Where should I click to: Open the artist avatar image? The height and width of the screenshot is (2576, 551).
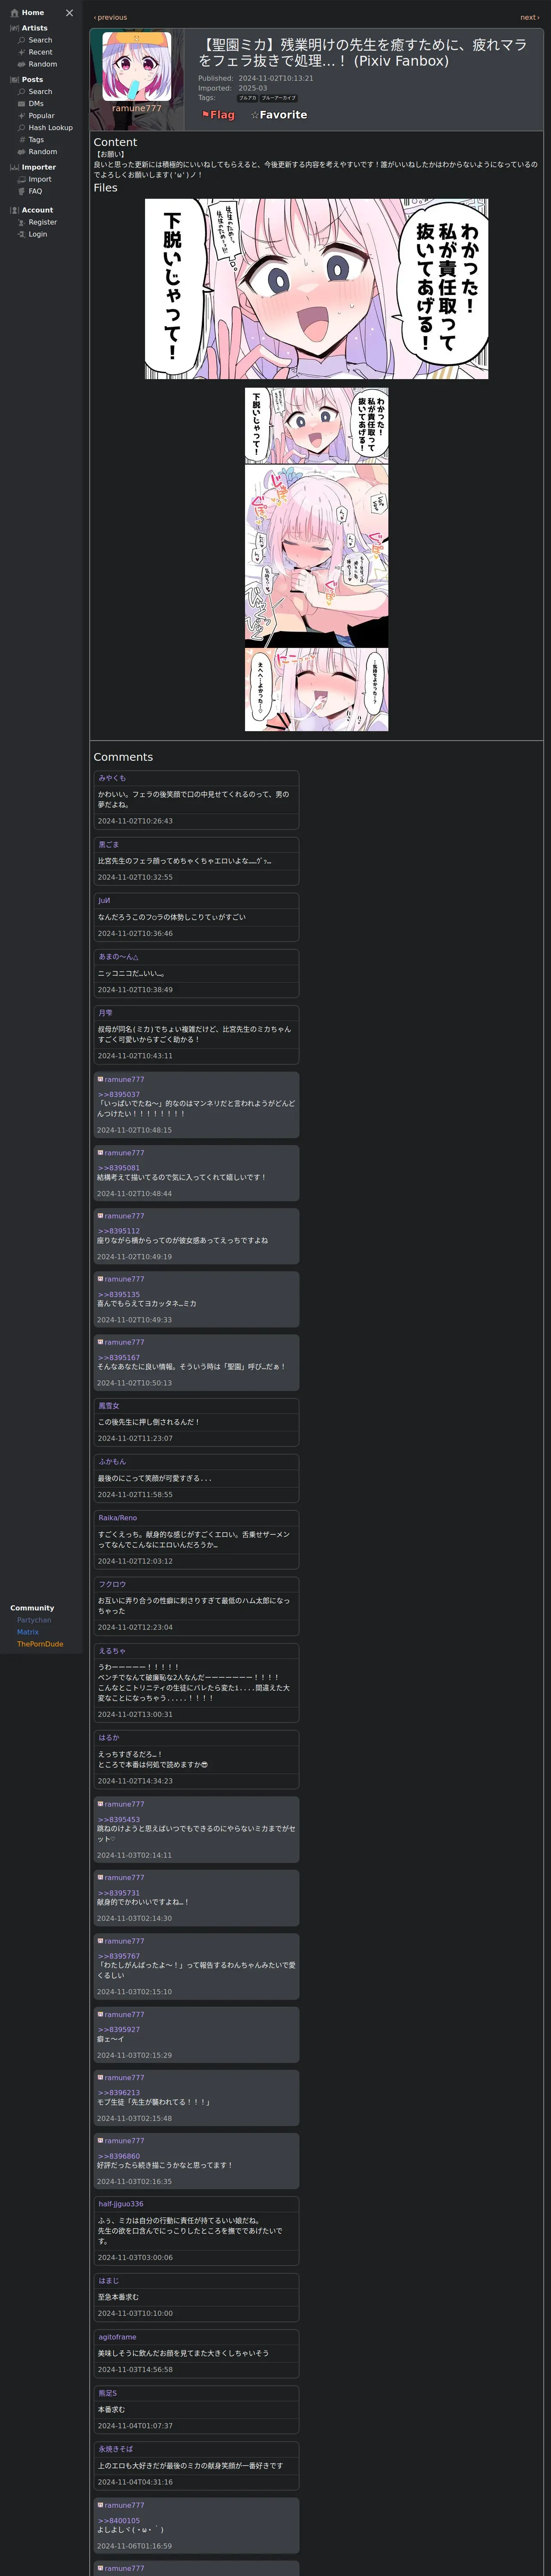click(137, 67)
